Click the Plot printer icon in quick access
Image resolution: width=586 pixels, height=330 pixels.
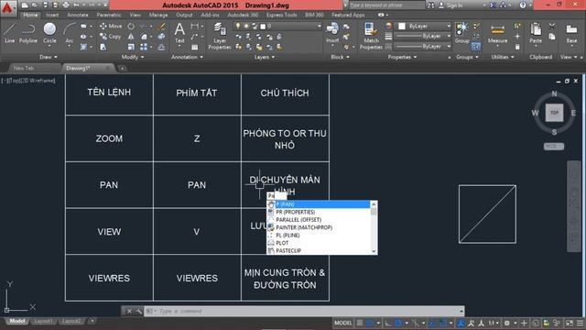point(66,5)
